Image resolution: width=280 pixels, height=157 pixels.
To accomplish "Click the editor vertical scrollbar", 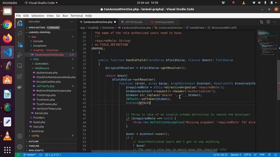I will point(278,80).
